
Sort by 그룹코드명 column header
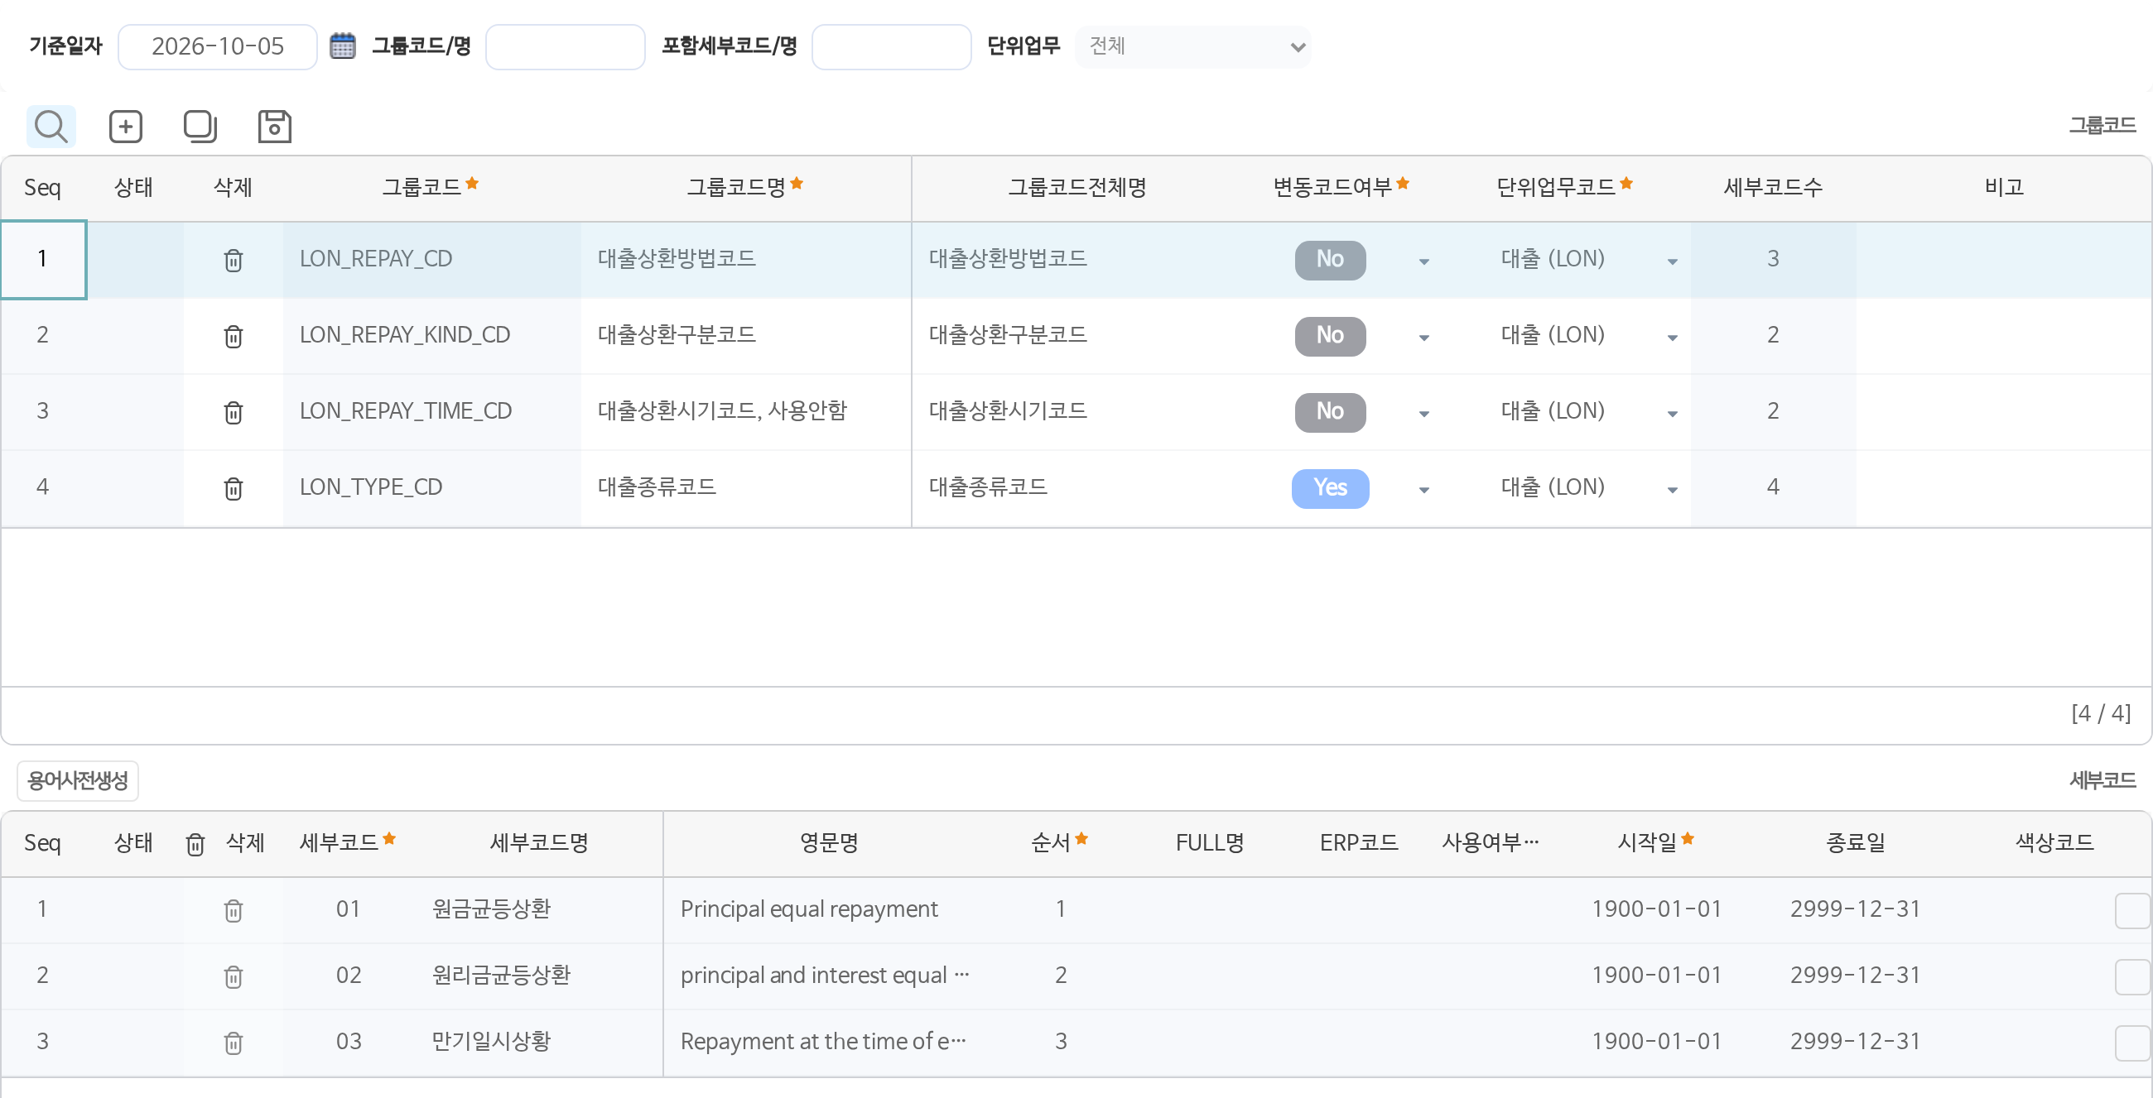(744, 187)
